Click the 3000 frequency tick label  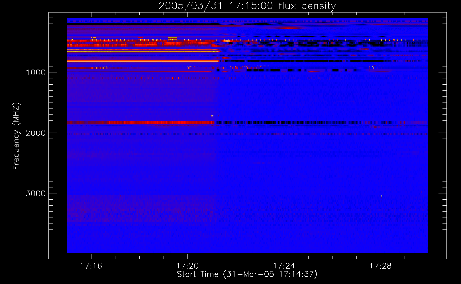(36, 193)
